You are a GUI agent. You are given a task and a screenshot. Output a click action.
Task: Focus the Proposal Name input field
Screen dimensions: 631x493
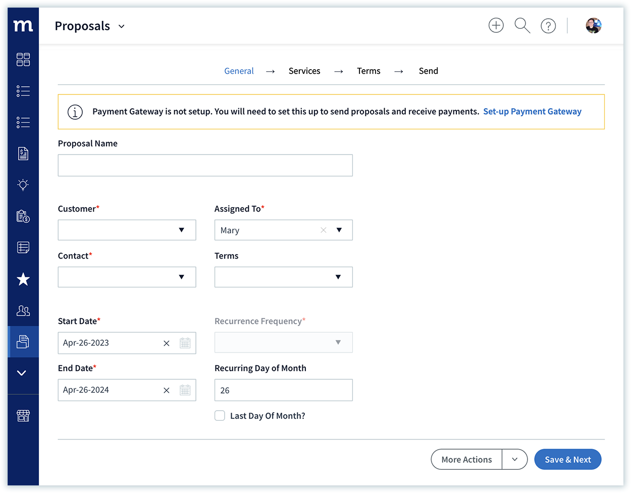pyautogui.click(x=205, y=165)
